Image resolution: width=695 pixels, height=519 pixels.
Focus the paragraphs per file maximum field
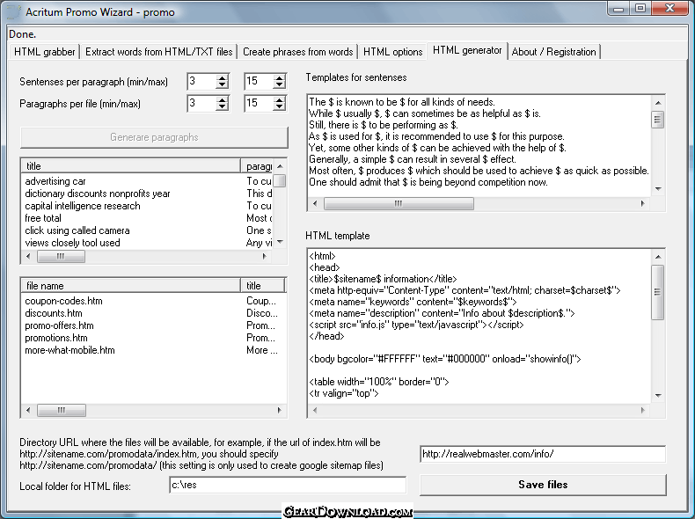point(259,103)
